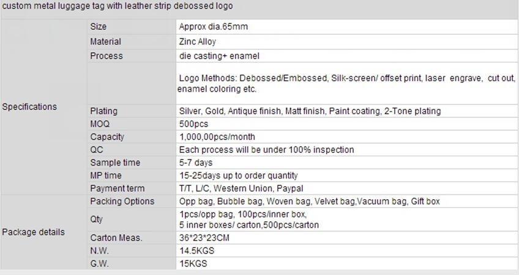Click the Packing Options row label
This screenshot has height=275, width=519.
point(122,201)
